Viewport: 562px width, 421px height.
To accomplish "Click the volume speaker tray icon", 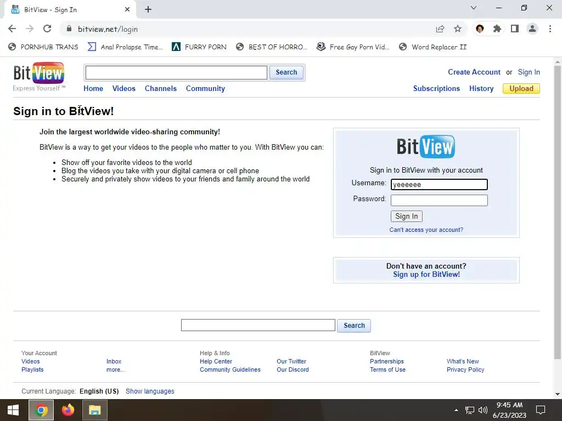I will coord(483,410).
